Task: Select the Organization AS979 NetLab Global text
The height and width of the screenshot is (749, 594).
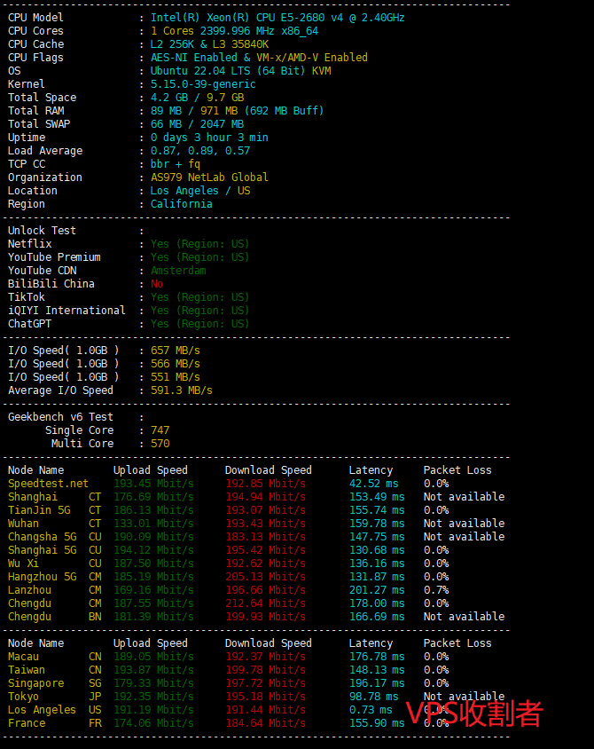Action: click(209, 177)
